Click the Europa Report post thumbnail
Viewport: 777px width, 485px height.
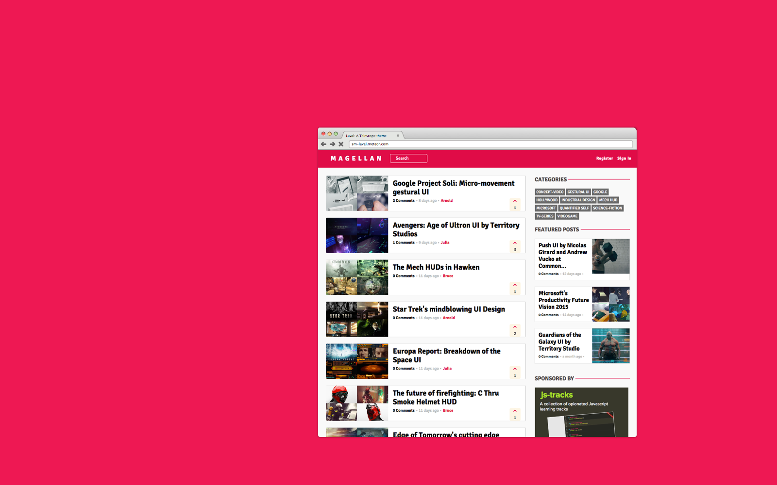point(357,361)
